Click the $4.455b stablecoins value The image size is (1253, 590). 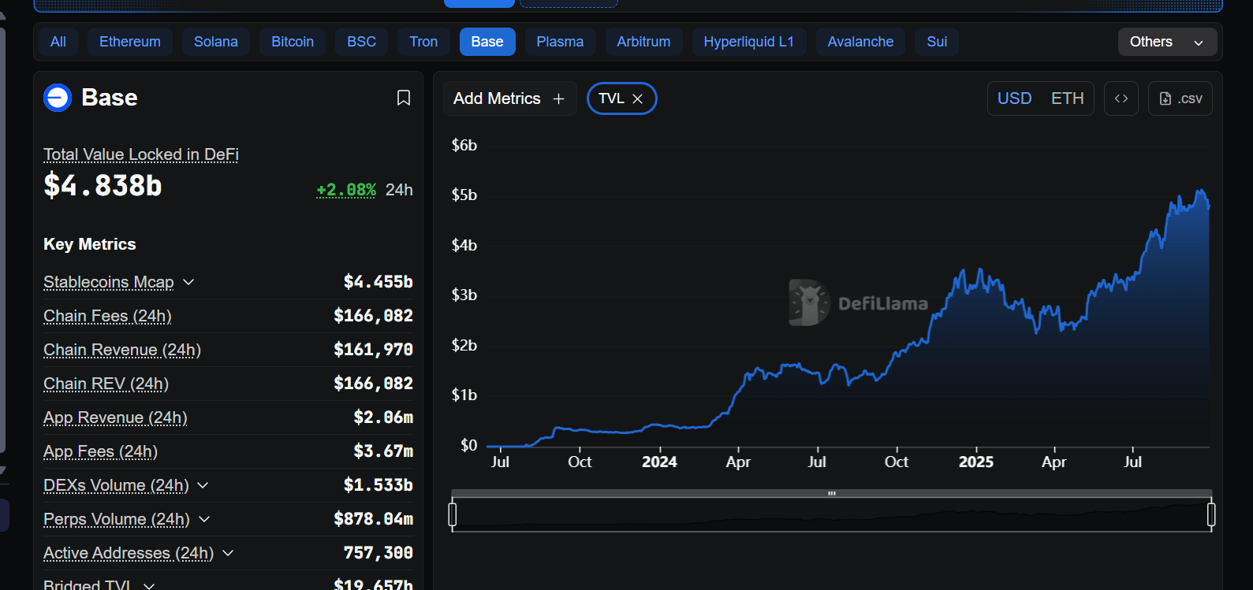[379, 282]
